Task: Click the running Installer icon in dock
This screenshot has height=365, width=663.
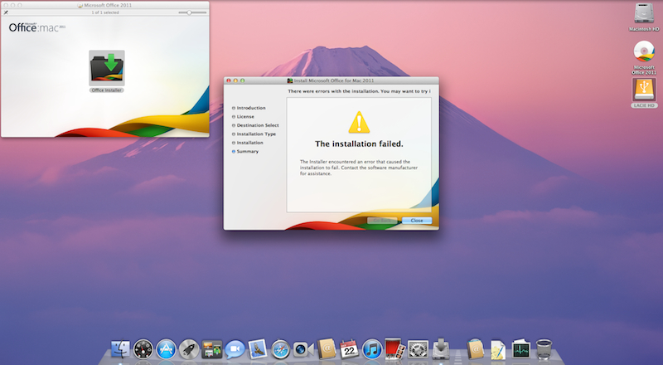Action: click(441, 349)
